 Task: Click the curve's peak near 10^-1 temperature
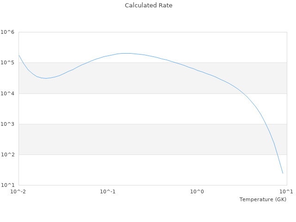click(125, 53)
